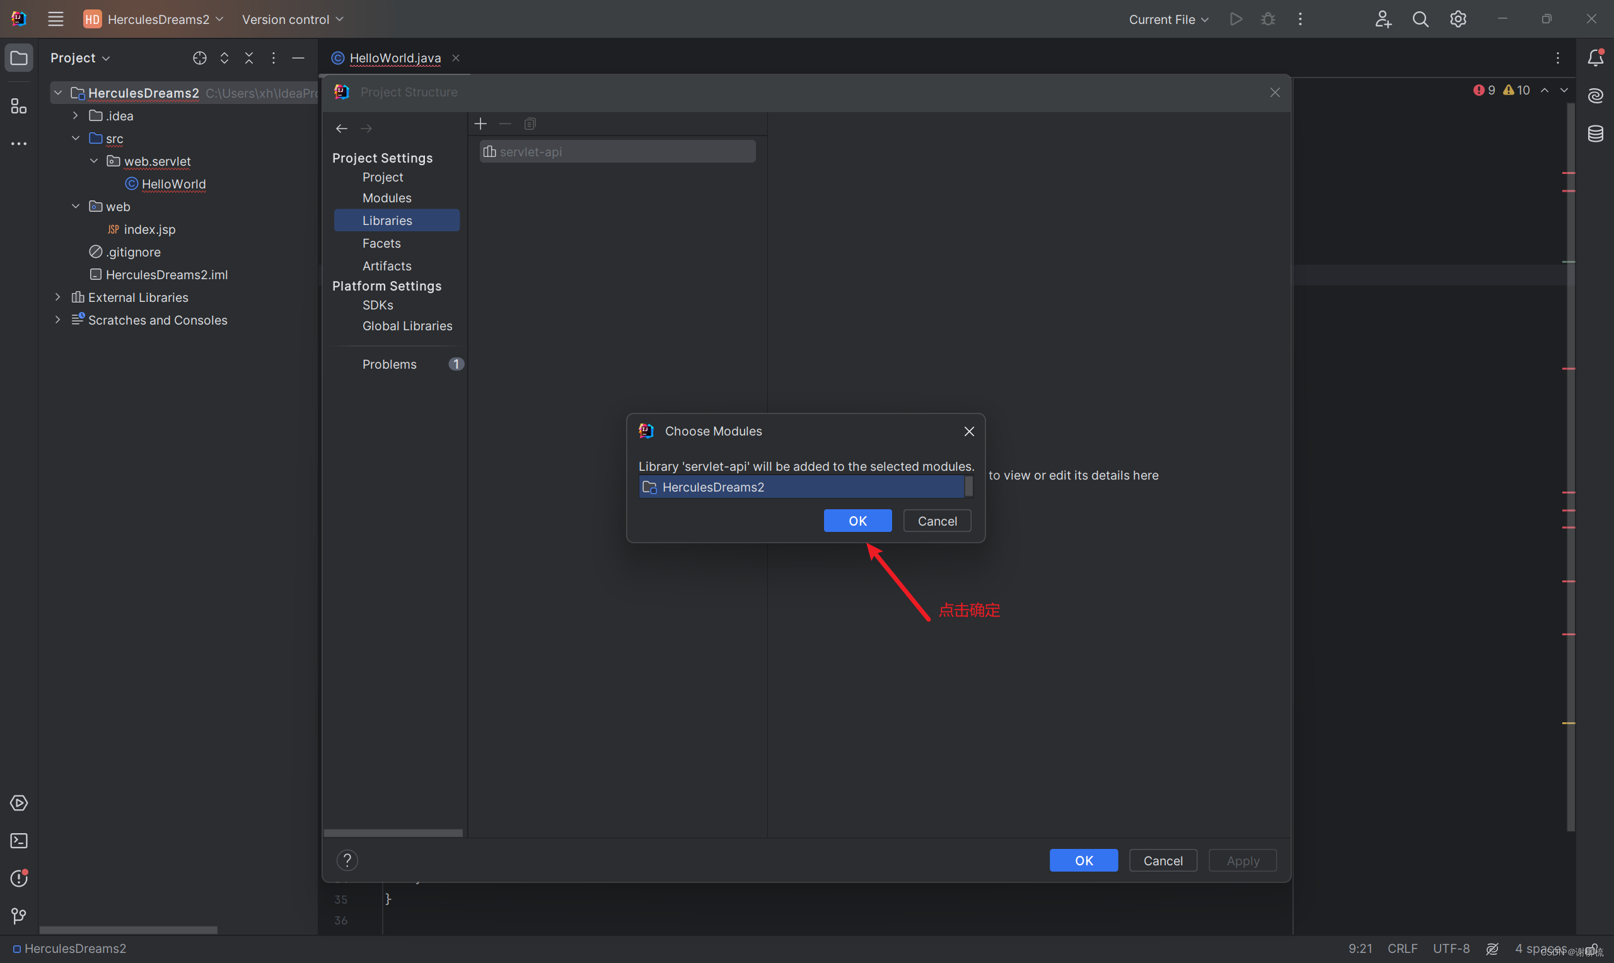Add a new library with the plus icon
The width and height of the screenshot is (1614, 963).
coord(480,124)
